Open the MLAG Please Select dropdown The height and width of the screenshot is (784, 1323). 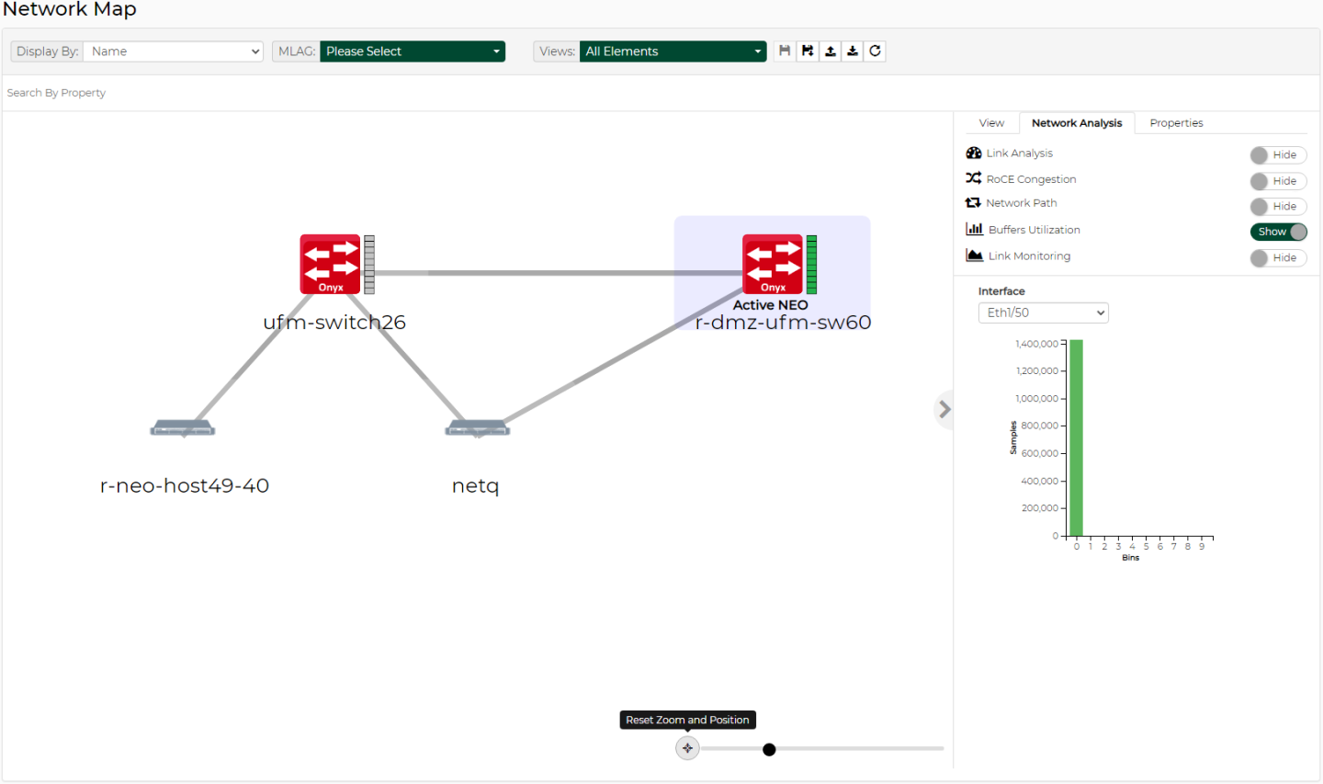(x=412, y=51)
